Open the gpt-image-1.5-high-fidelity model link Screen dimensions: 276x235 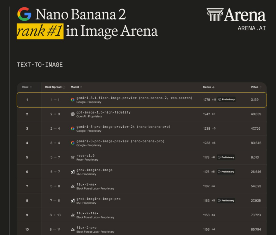click(103, 112)
